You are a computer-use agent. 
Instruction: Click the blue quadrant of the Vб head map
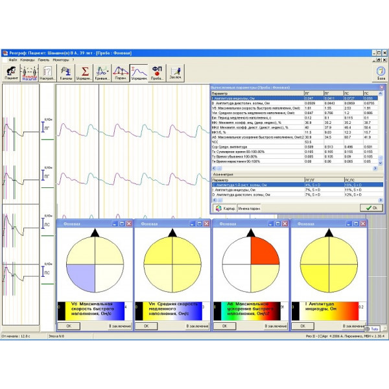pyautogui.click(x=83, y=276)
